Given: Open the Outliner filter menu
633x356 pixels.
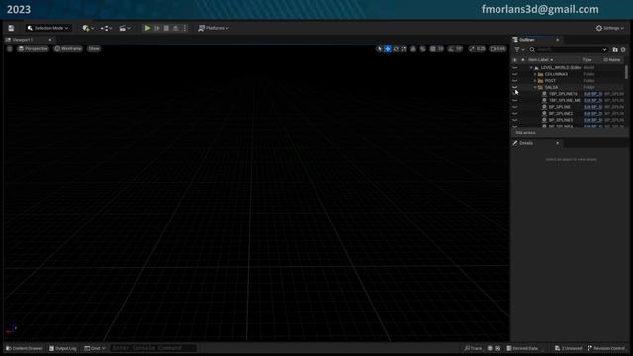Looking at the screenshot, I should [x=519, y=50].
